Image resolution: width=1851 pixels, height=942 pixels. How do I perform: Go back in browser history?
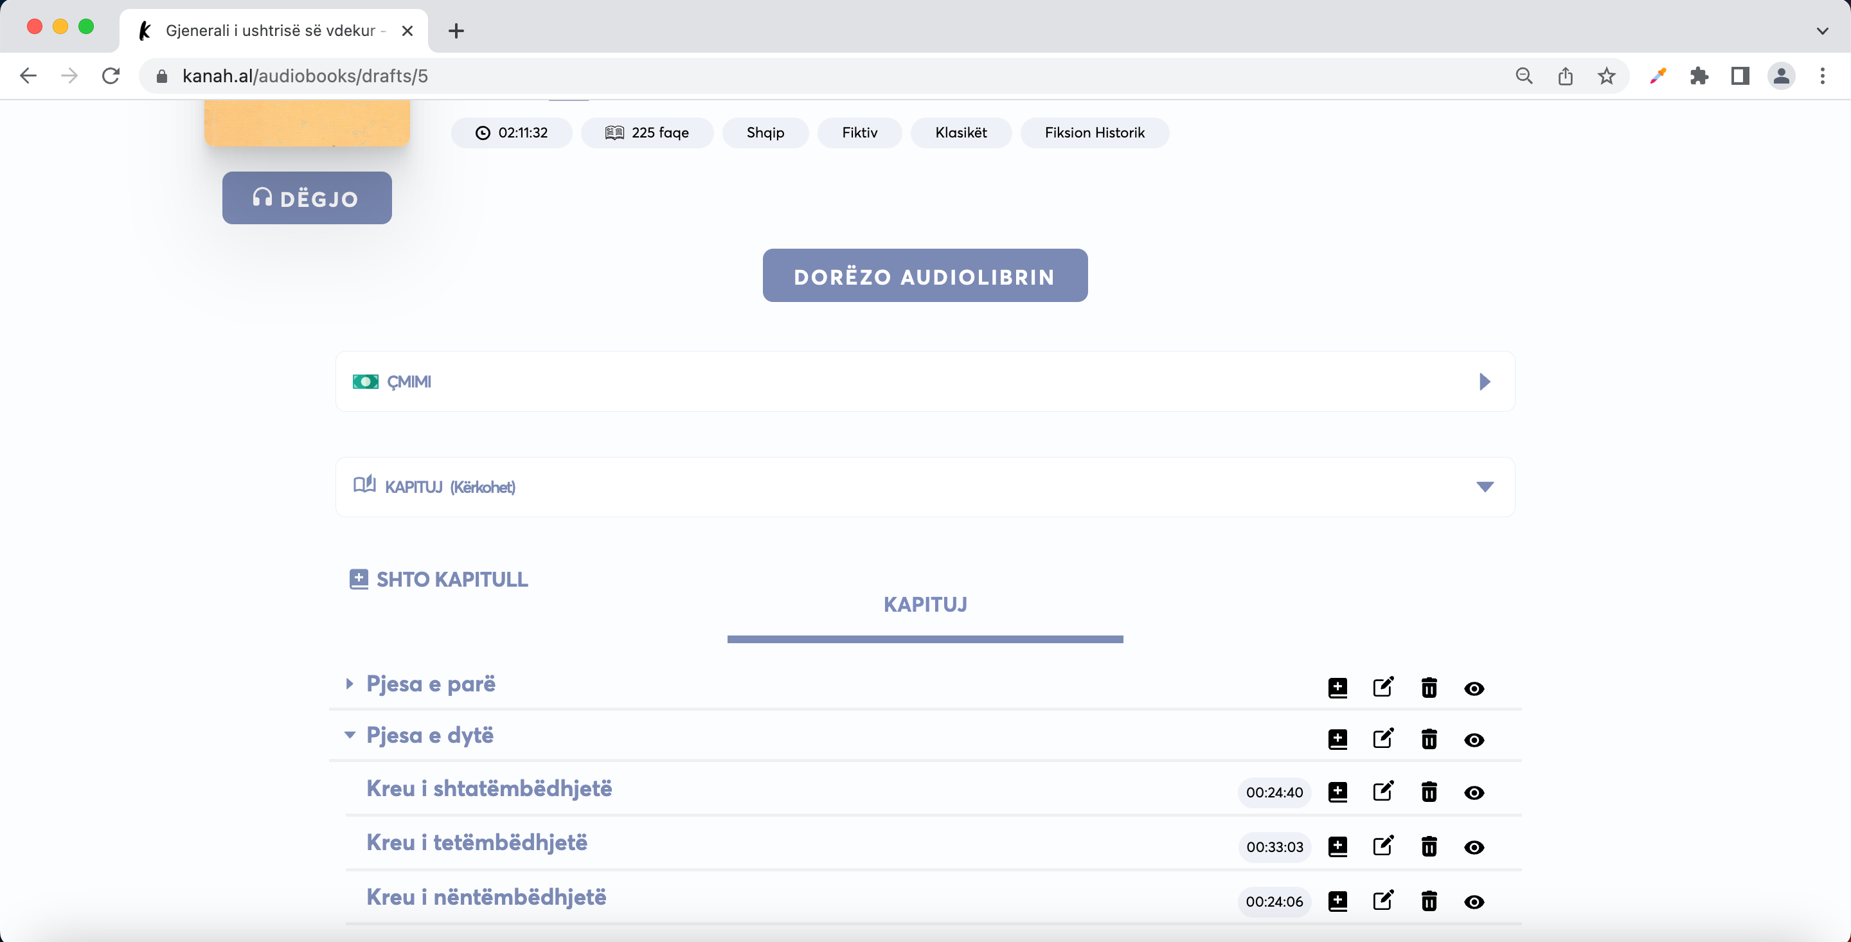point(28,75)
